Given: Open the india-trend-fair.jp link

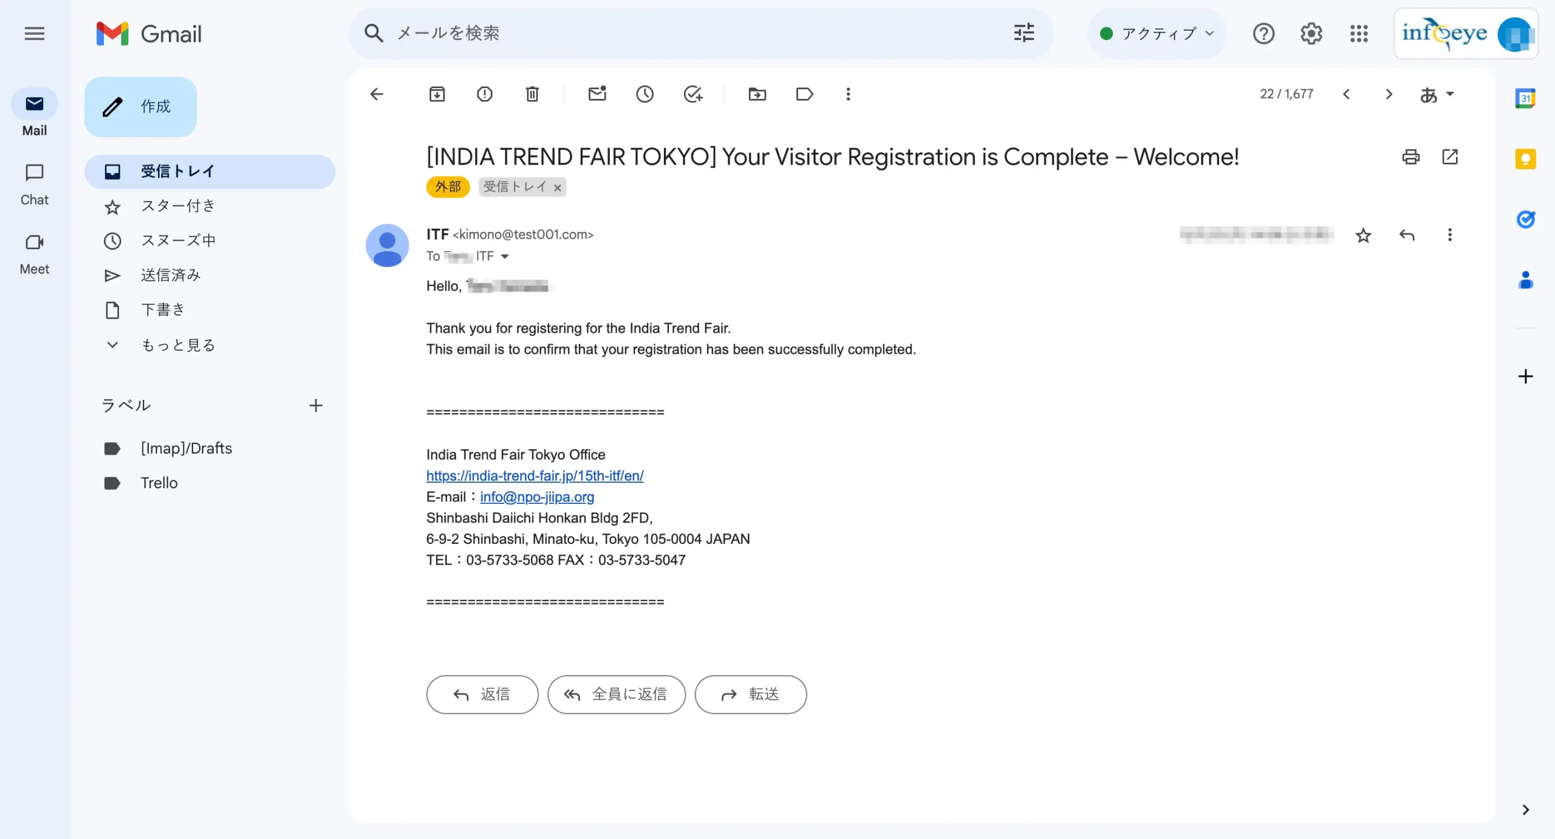Looking at the screenshot, I should 535,475.
